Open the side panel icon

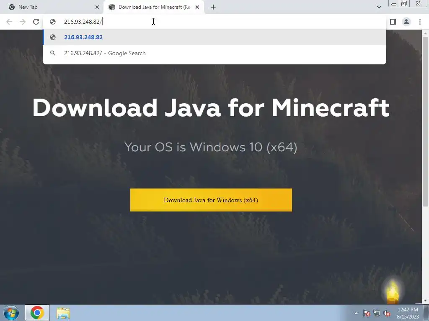[x=393, y=22]
